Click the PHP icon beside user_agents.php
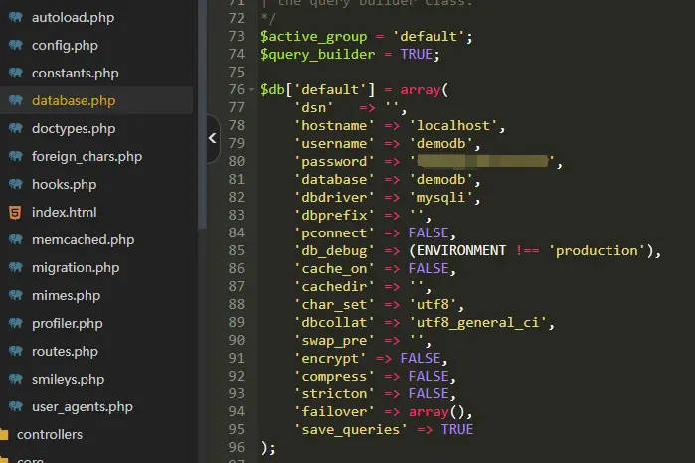This screenshot has width=695, height=463. (x=16, y=406)
